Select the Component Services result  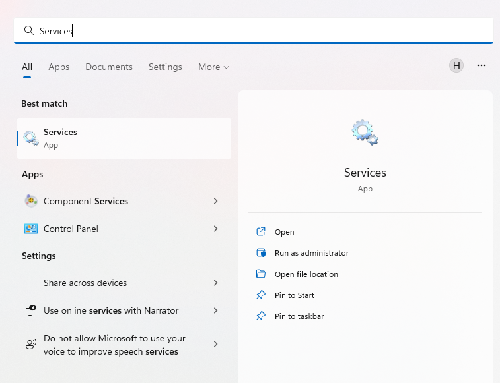click(124, 201)
